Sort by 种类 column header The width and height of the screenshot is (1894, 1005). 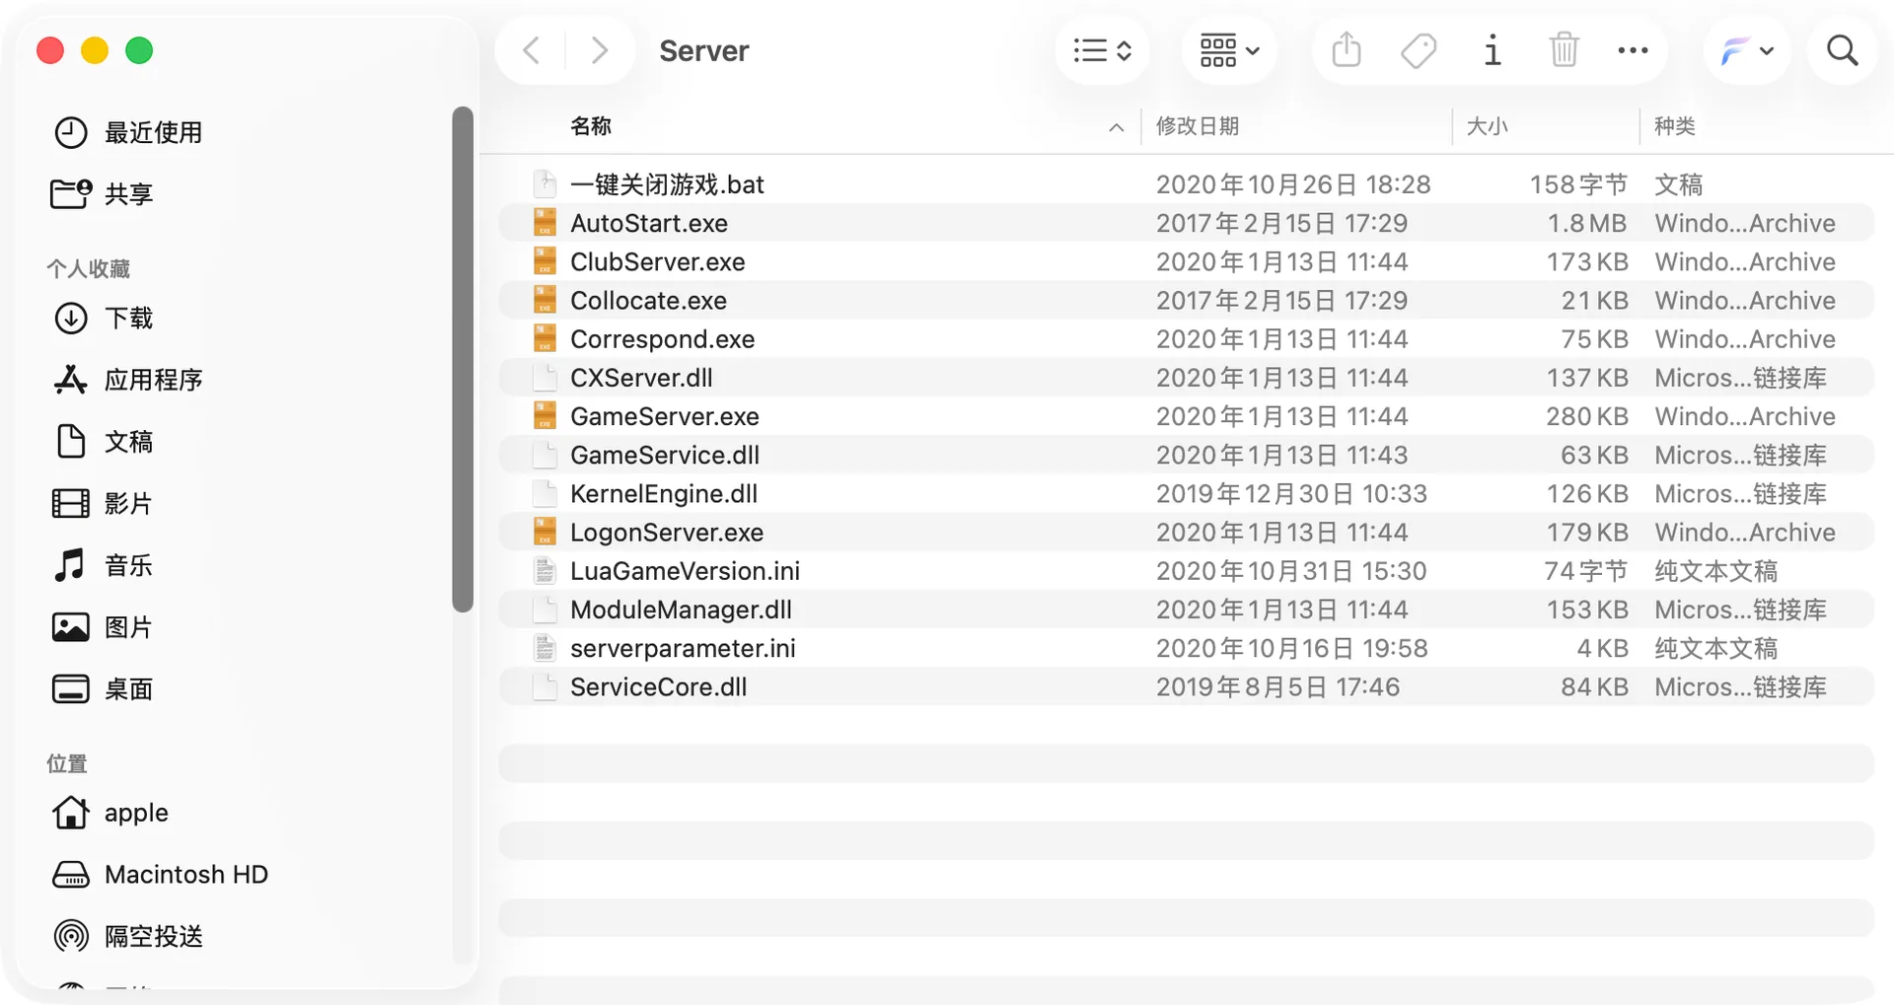point(1674,126)
